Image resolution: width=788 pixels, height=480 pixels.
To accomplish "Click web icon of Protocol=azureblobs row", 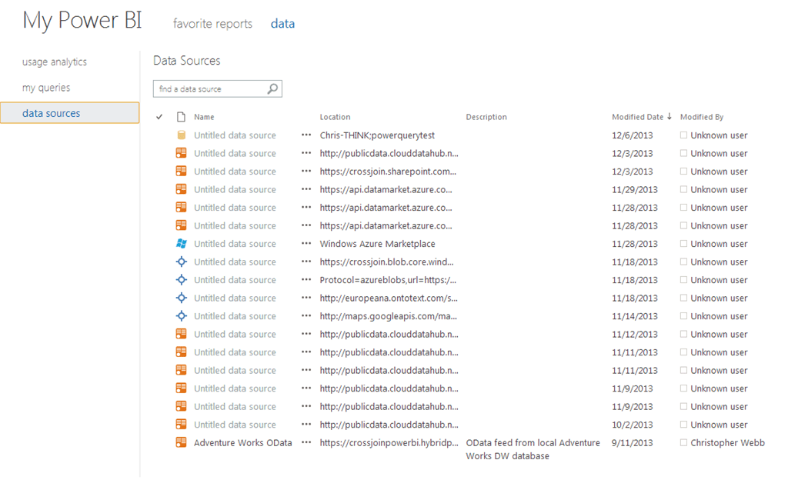I will 182,280.
